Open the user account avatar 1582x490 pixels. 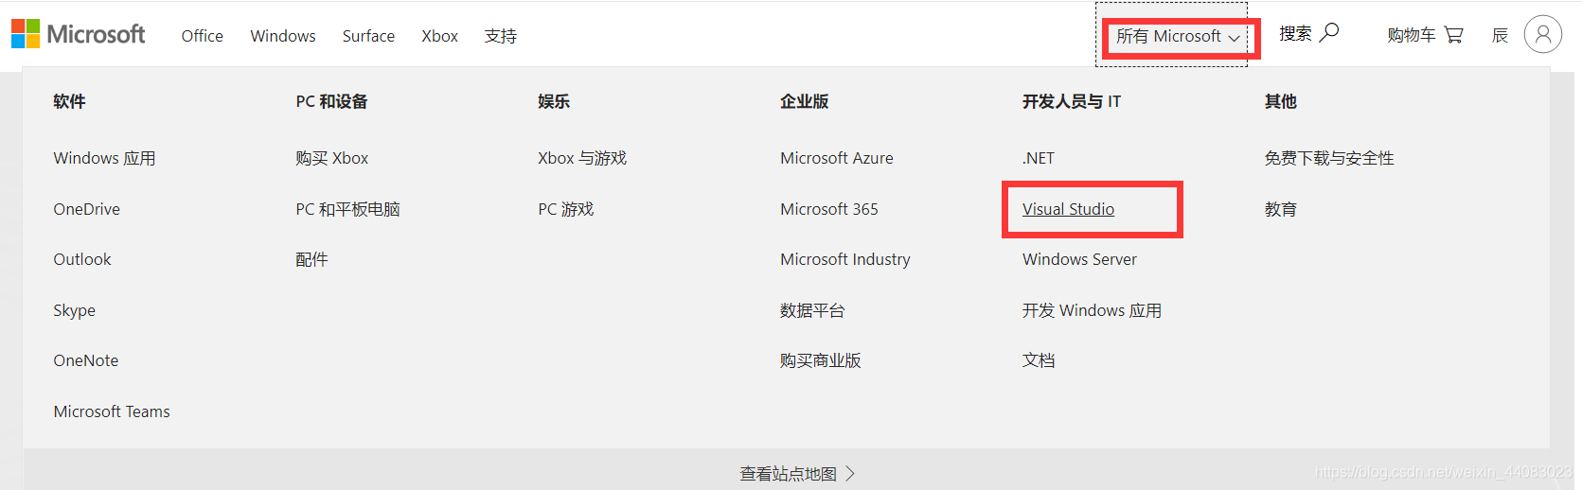tap(1543, 34)
